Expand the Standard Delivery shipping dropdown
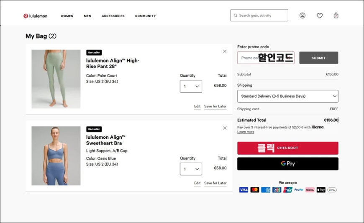The width and height of the screenshot is (364, 223). point(287,96)
